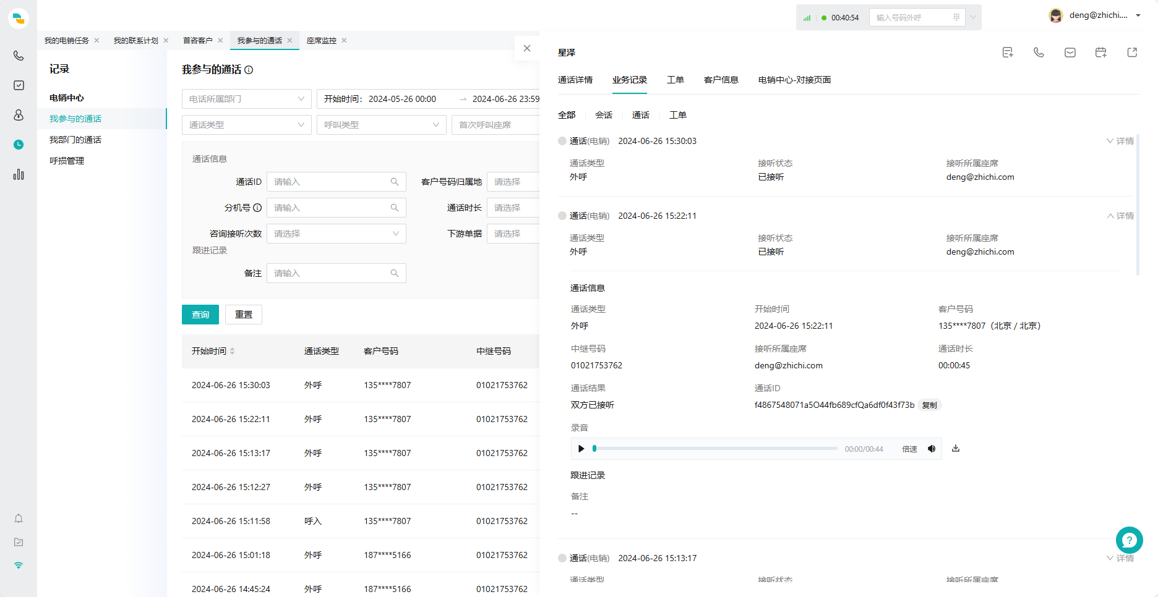Click the app logo at top left
This screenshot has height=597, width=1158.
pos(19,19)
